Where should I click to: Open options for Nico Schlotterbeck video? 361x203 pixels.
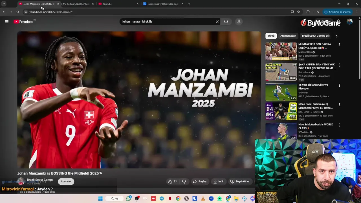(x=340, y=125)
